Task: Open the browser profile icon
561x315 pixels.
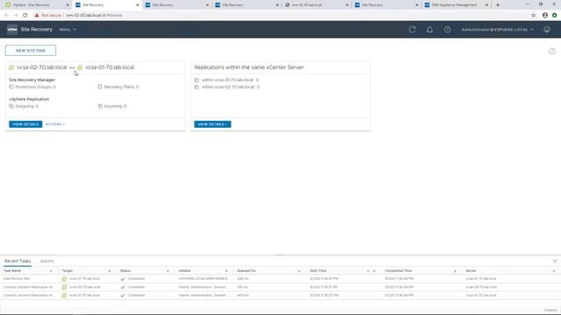Action: tap(545, 16)
